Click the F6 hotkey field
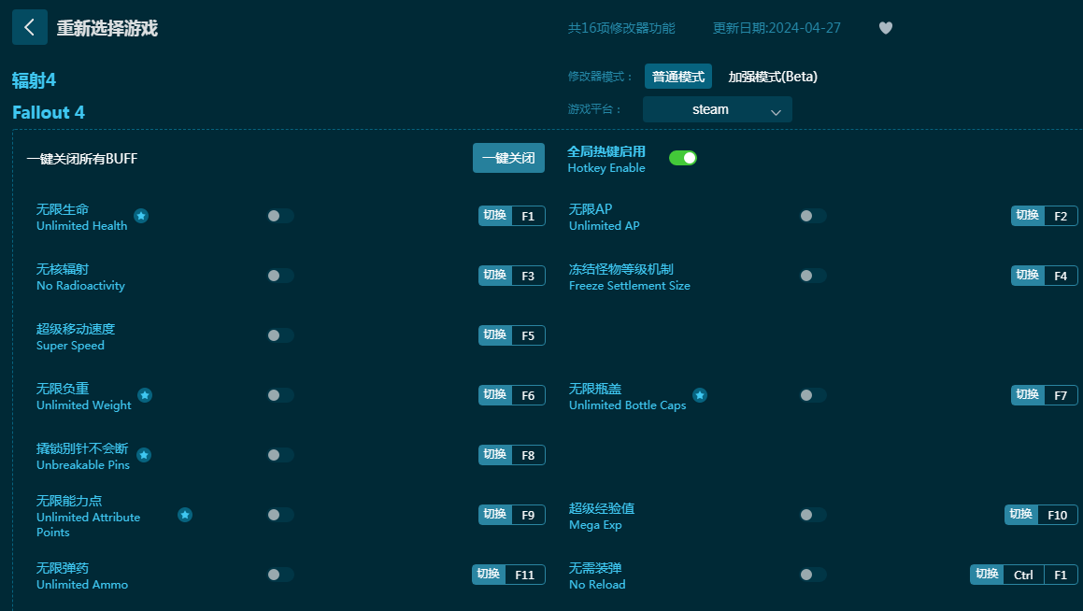The height and width of the screenshot is (611, 1083). coord(528,395)
